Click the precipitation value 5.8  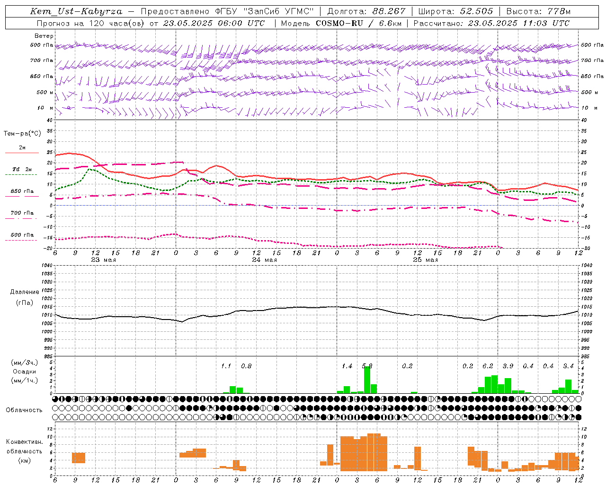(x=367, y=366)
